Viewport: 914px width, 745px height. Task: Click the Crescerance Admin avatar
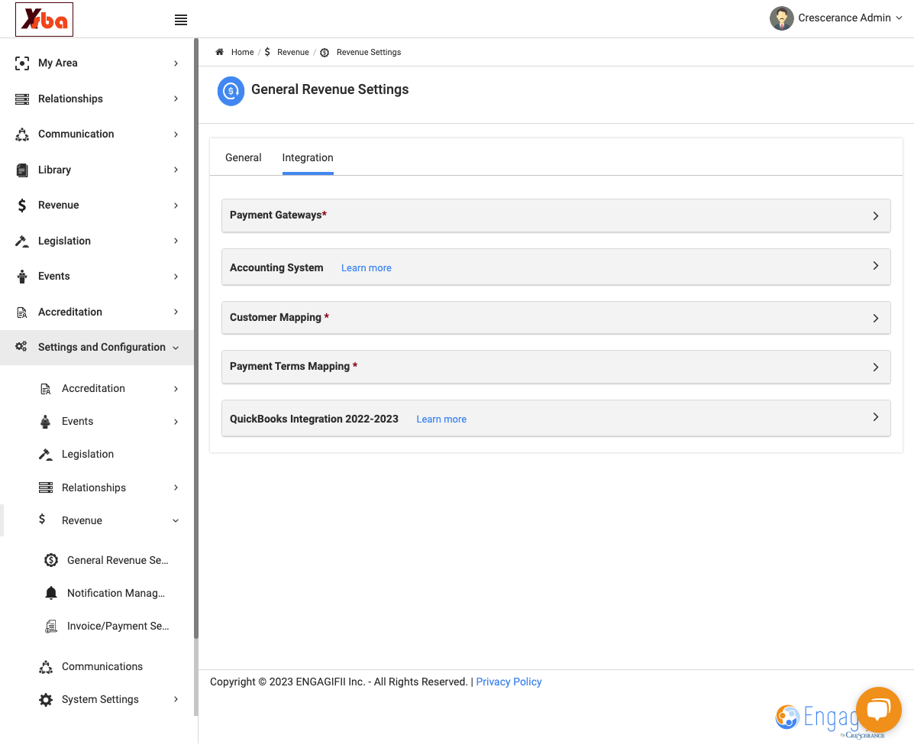[782, 18]
